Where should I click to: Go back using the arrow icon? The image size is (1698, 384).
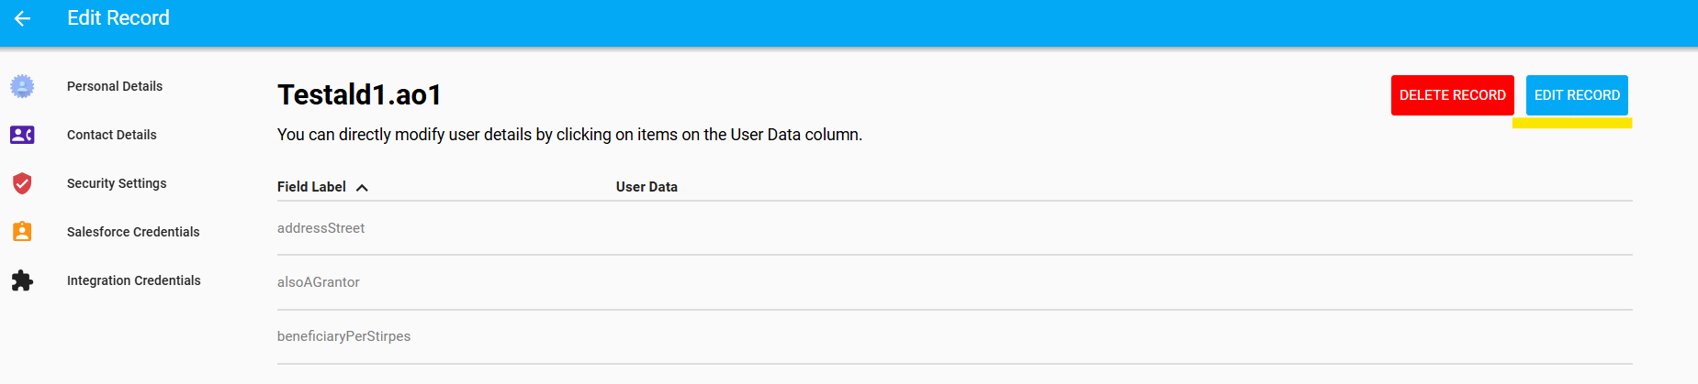(23, 18)
